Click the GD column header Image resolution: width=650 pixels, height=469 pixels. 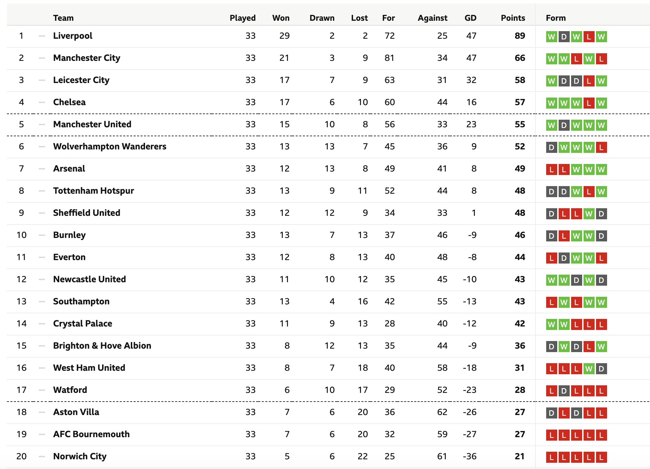(x=470, y=18)
